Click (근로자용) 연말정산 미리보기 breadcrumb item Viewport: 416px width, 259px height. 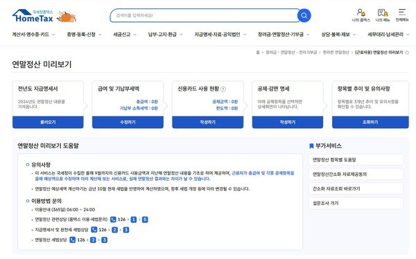pos(379,53)
